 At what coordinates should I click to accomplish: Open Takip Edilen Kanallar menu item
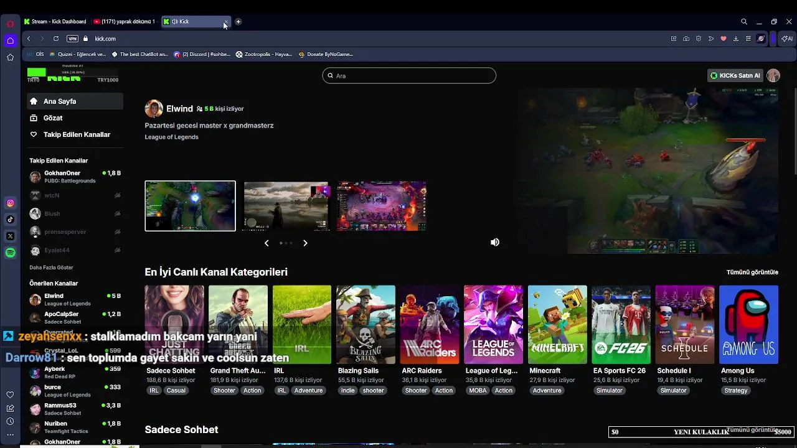click(75, 134)
